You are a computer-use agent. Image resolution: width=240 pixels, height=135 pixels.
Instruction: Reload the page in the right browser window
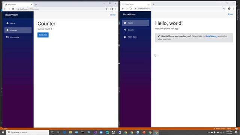130,9
